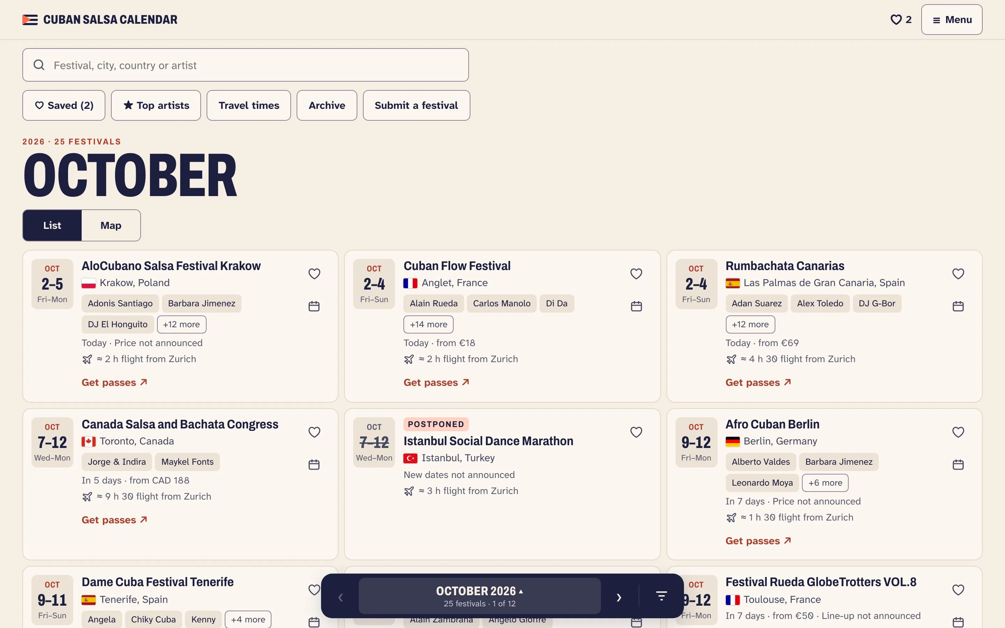Add Afro Cuban Berlin to calendar
The width and height of the screenshot is (1005, 628).
point(958,464)
